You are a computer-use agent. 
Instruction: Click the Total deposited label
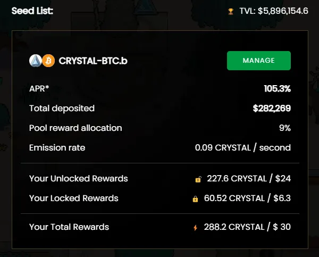[x=62, y=109]
